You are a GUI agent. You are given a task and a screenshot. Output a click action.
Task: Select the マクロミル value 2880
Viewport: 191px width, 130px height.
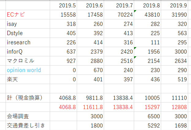(x=91, y=61)
